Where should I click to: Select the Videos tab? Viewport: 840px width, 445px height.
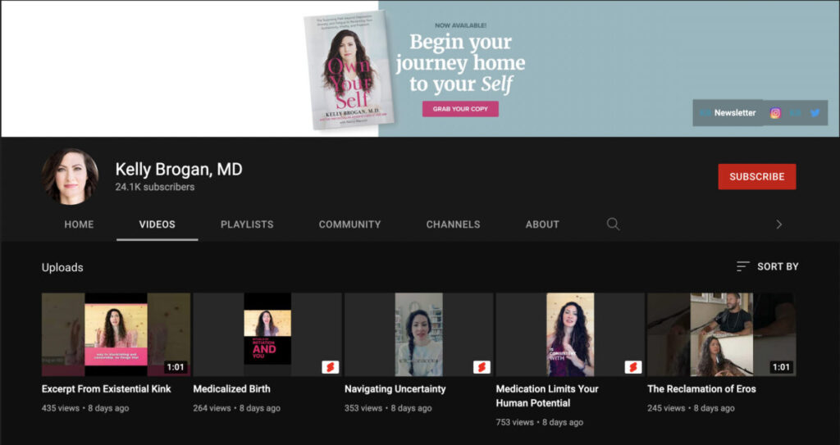[x=157, y=225]
